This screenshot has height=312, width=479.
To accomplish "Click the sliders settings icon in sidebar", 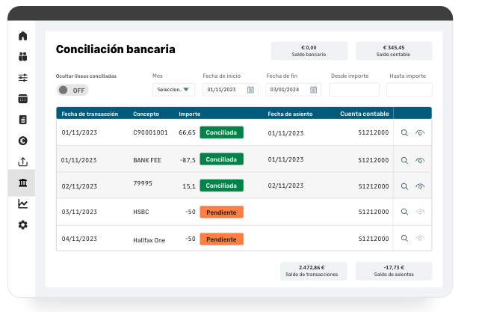I will pos(23,78).
